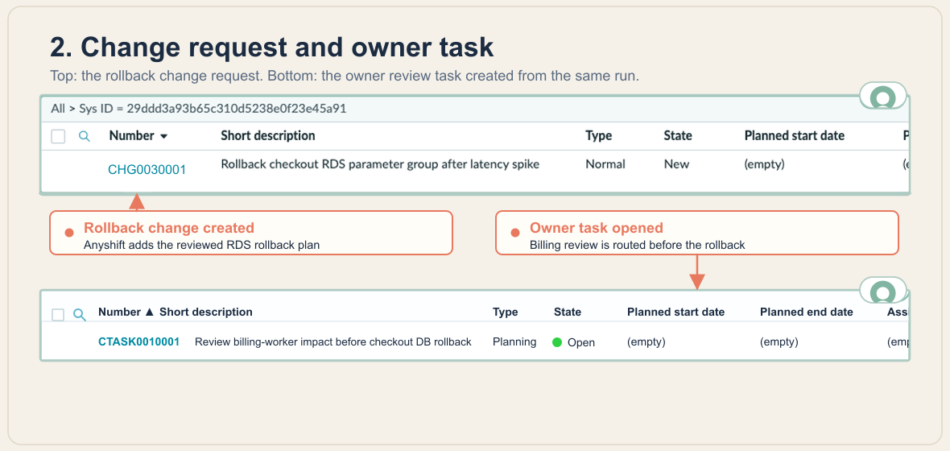The height and width of the screenshot is (451, 950).
Task: Click the All breadcrumb link
Action: (57, 109)
